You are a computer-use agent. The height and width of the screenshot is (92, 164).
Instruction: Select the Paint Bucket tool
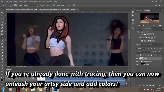click(x=2, y=50)
